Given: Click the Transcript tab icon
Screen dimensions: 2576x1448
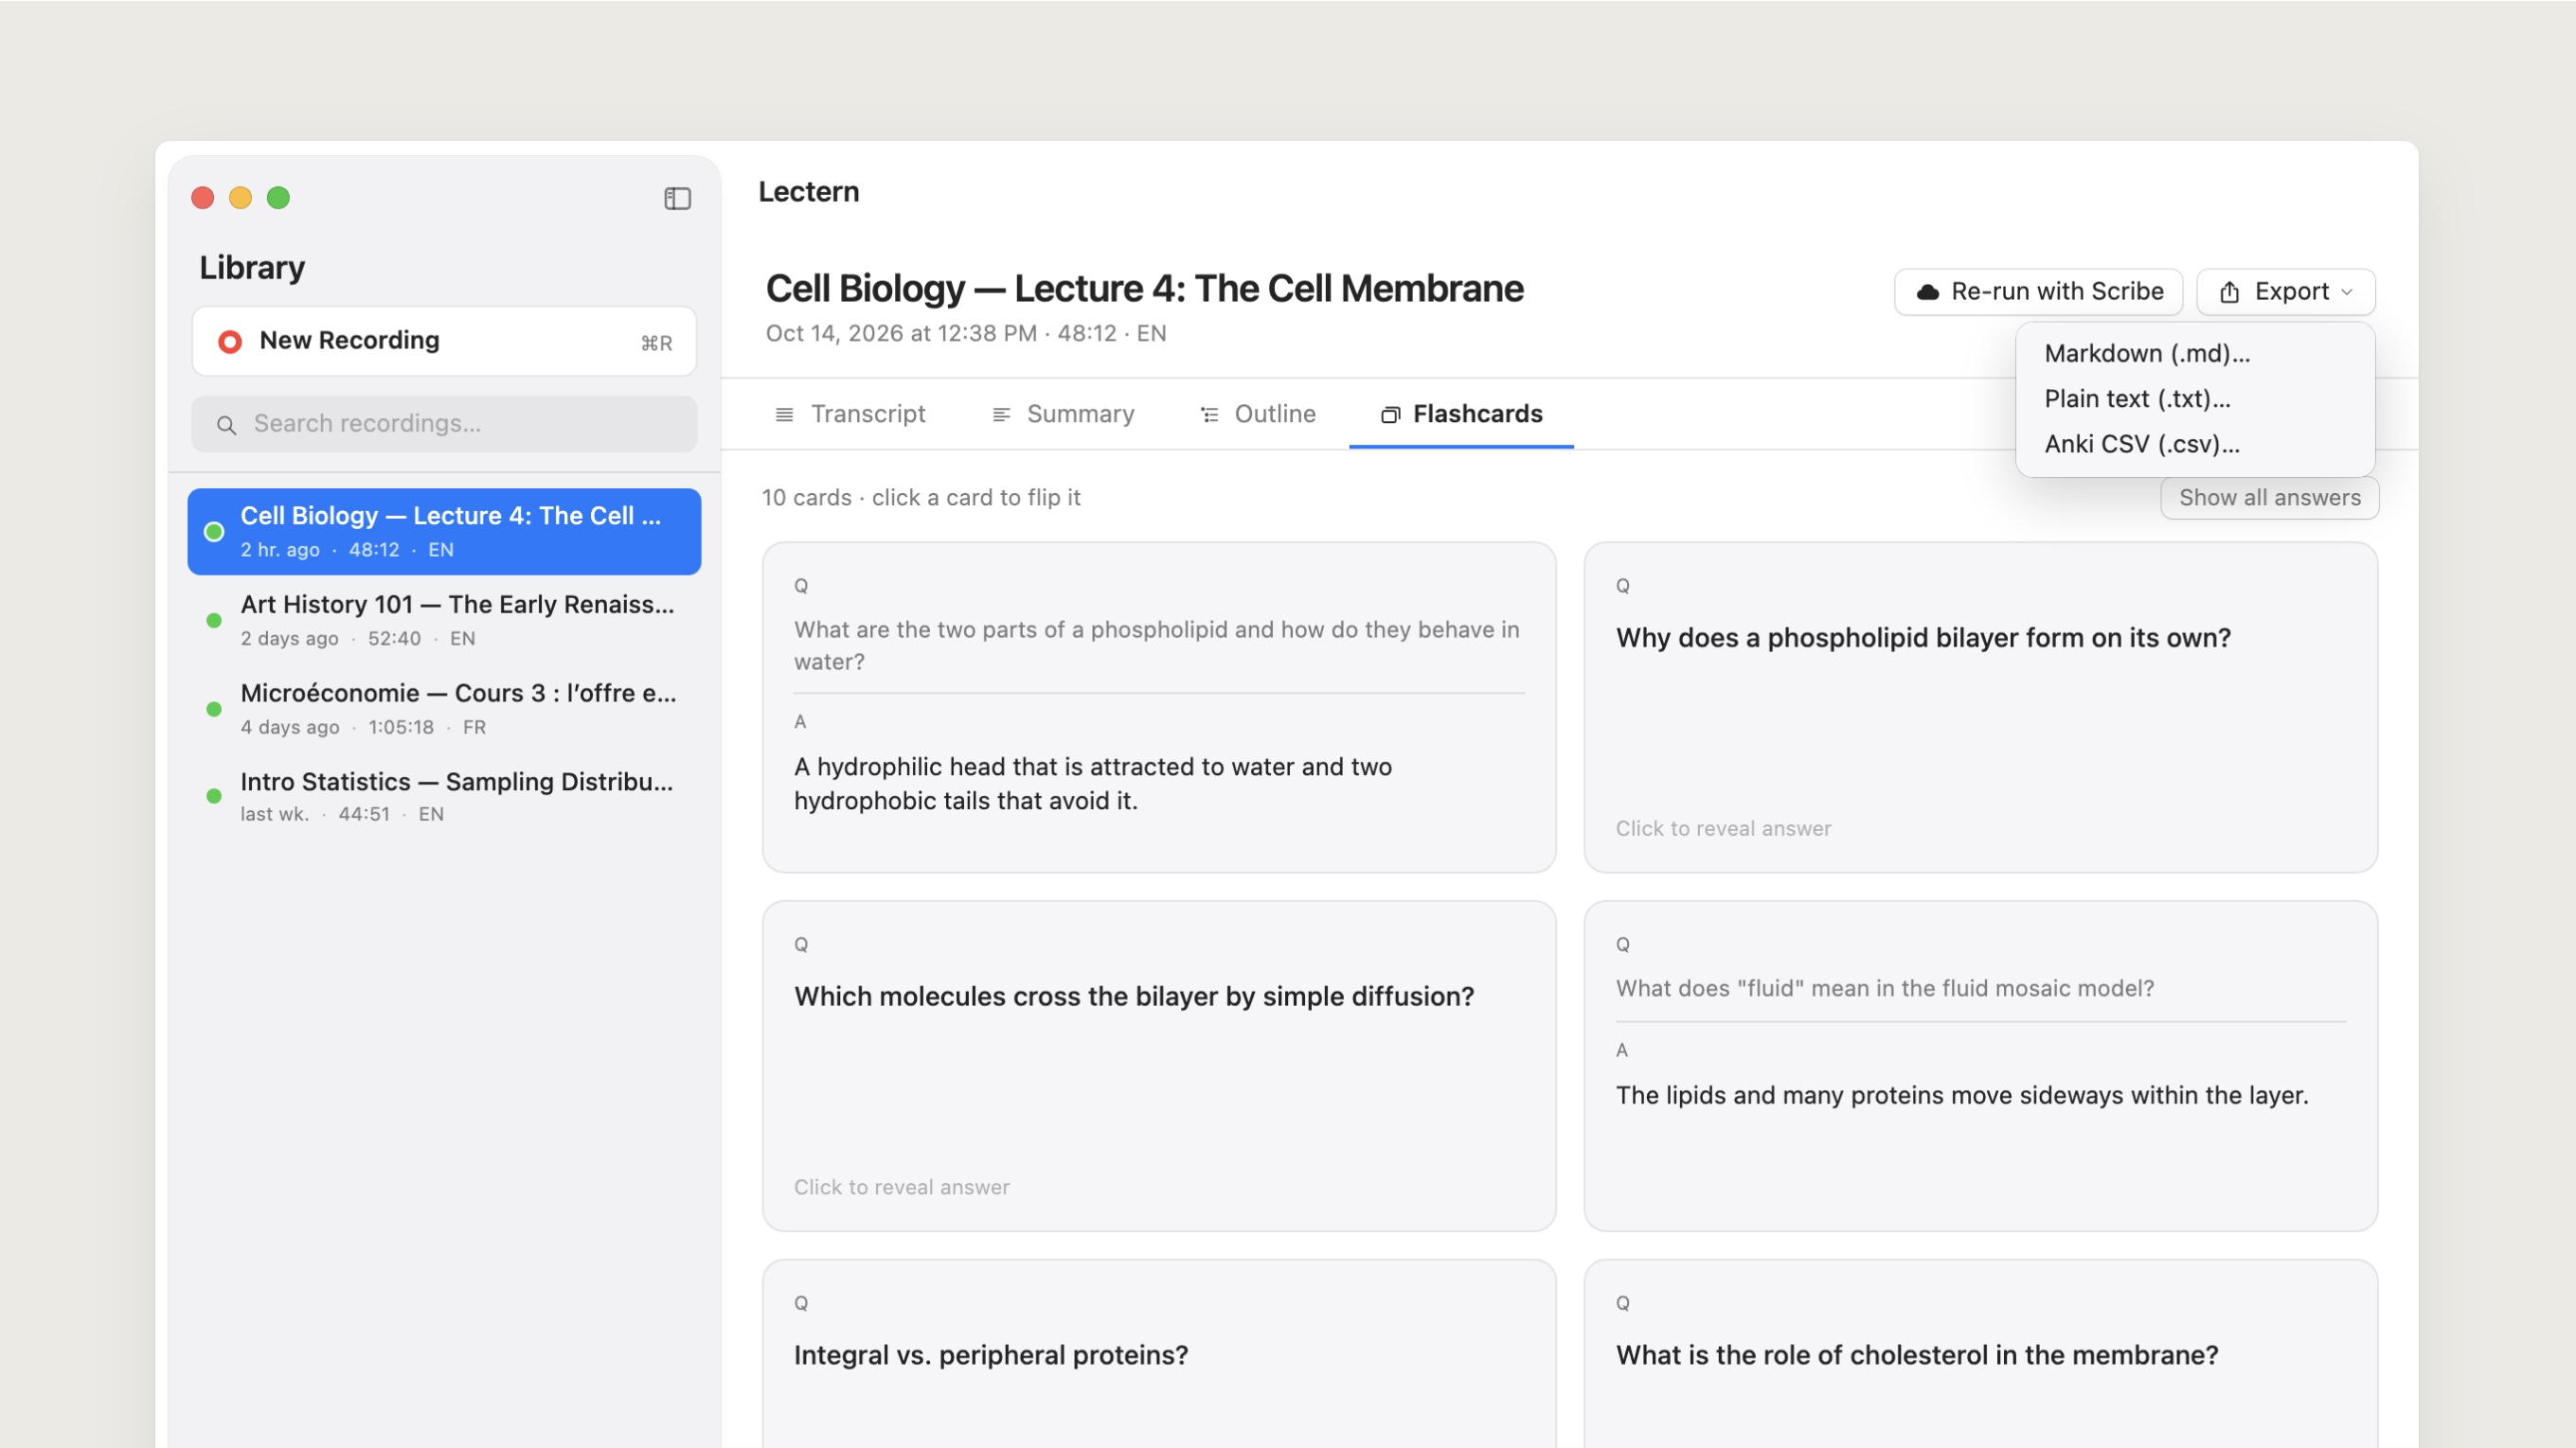Looking at the screenshot, I should point(784,414).
